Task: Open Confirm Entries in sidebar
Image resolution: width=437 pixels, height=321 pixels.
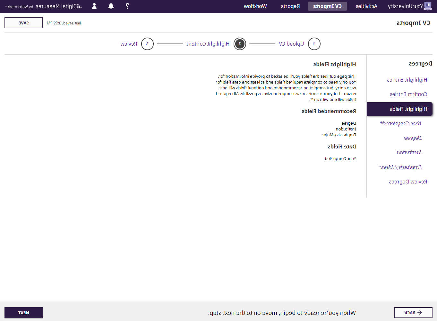Action: coord(408,94)
